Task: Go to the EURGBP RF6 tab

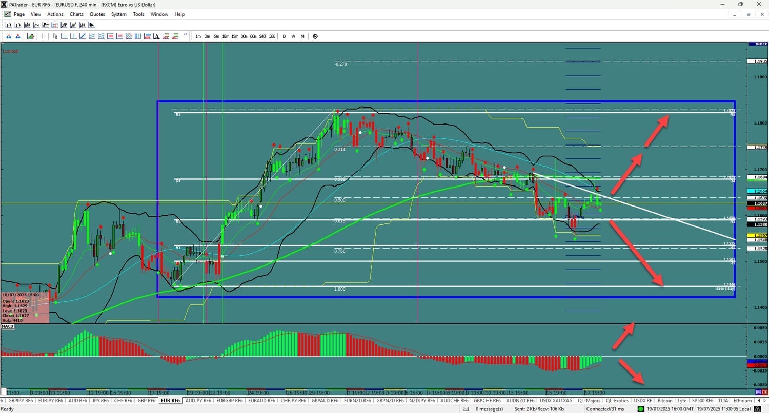Action: 229,401
